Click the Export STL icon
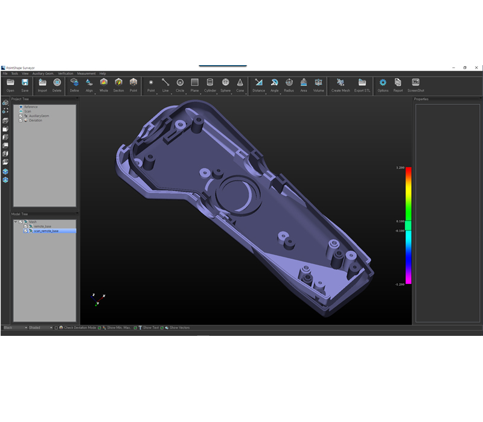Screen dimensions: 483x422 click(362, 84)
